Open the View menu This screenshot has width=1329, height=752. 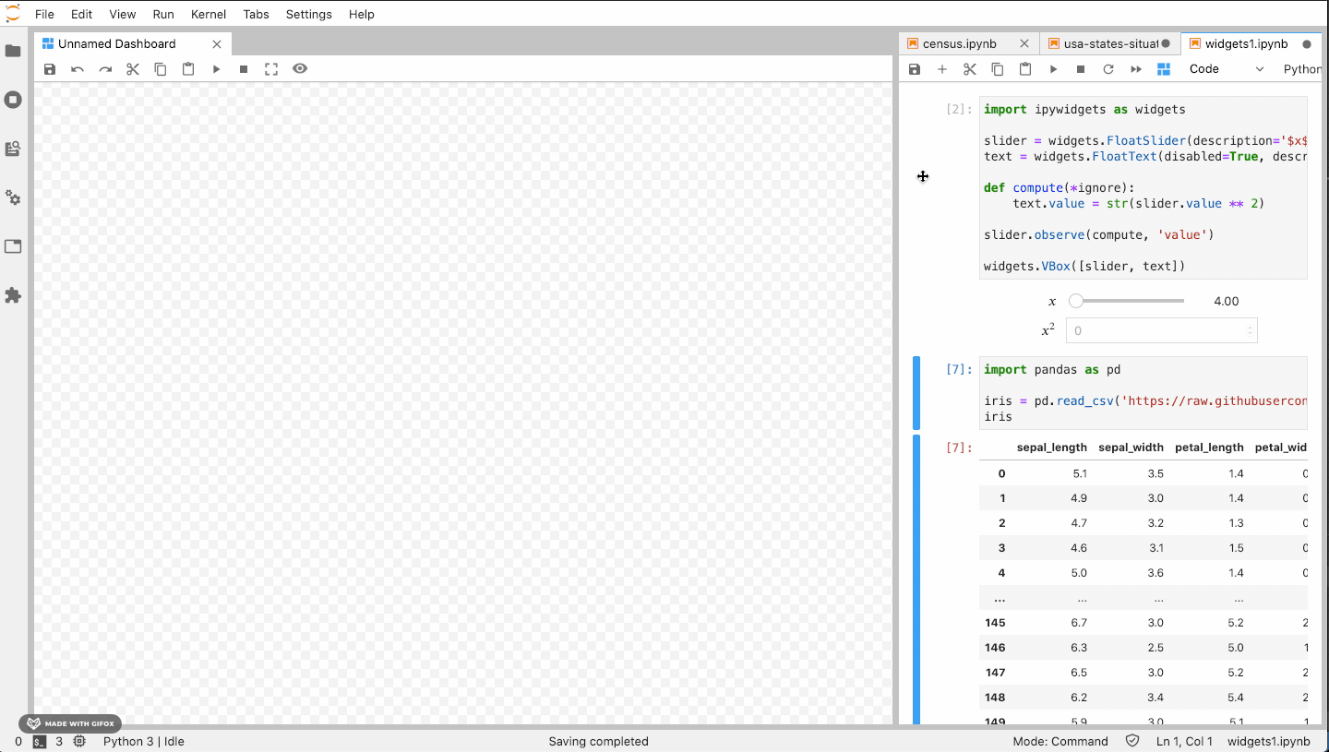pos(122,14)
